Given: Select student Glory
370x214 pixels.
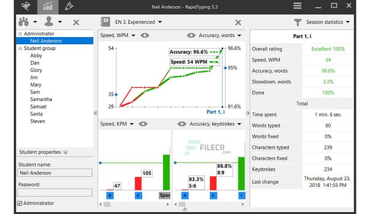Looking at the screenshot, I should (x=36, y=70).
